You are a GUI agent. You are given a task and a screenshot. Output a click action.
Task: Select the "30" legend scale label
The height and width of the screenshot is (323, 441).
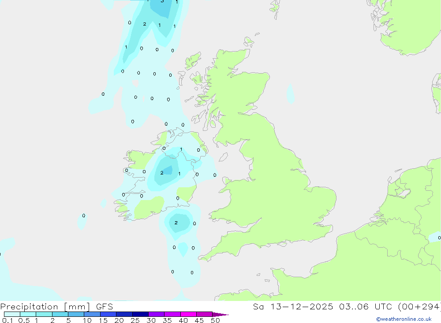[151, 320]
